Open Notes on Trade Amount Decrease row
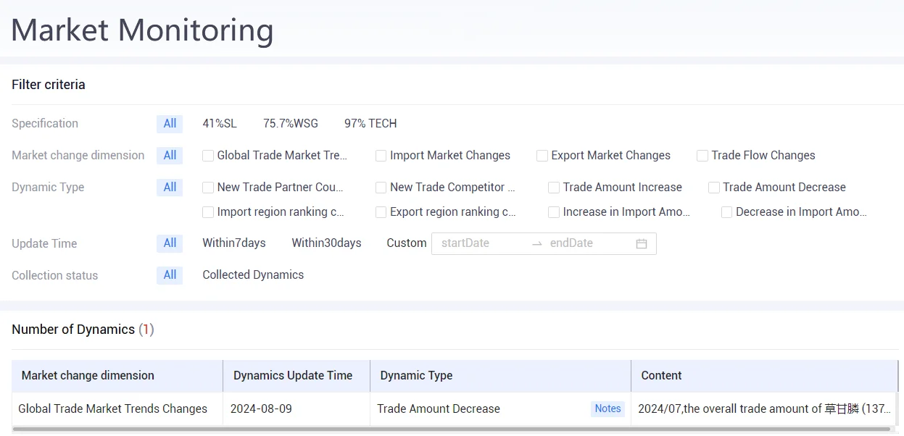The width and height of the screenshot is (904, 436). (607, 408)
